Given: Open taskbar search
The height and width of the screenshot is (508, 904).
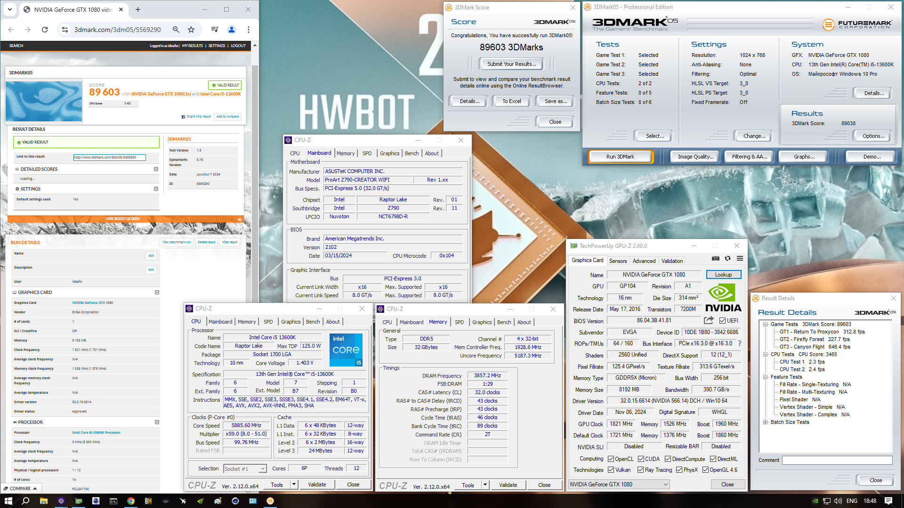Looking at the screenshot, I should pyautogui.click(x=25, y=501).
